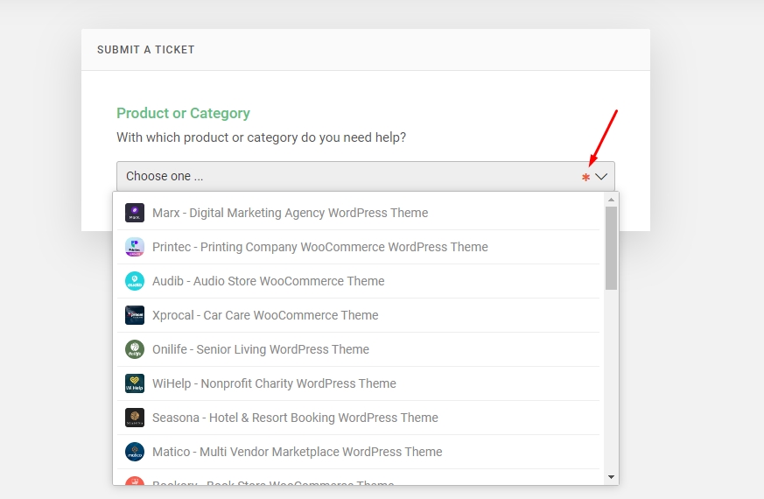Select Marx - Digital Marketing Agency WordPress Theme
764x499 pixels.
coord(290,213)
